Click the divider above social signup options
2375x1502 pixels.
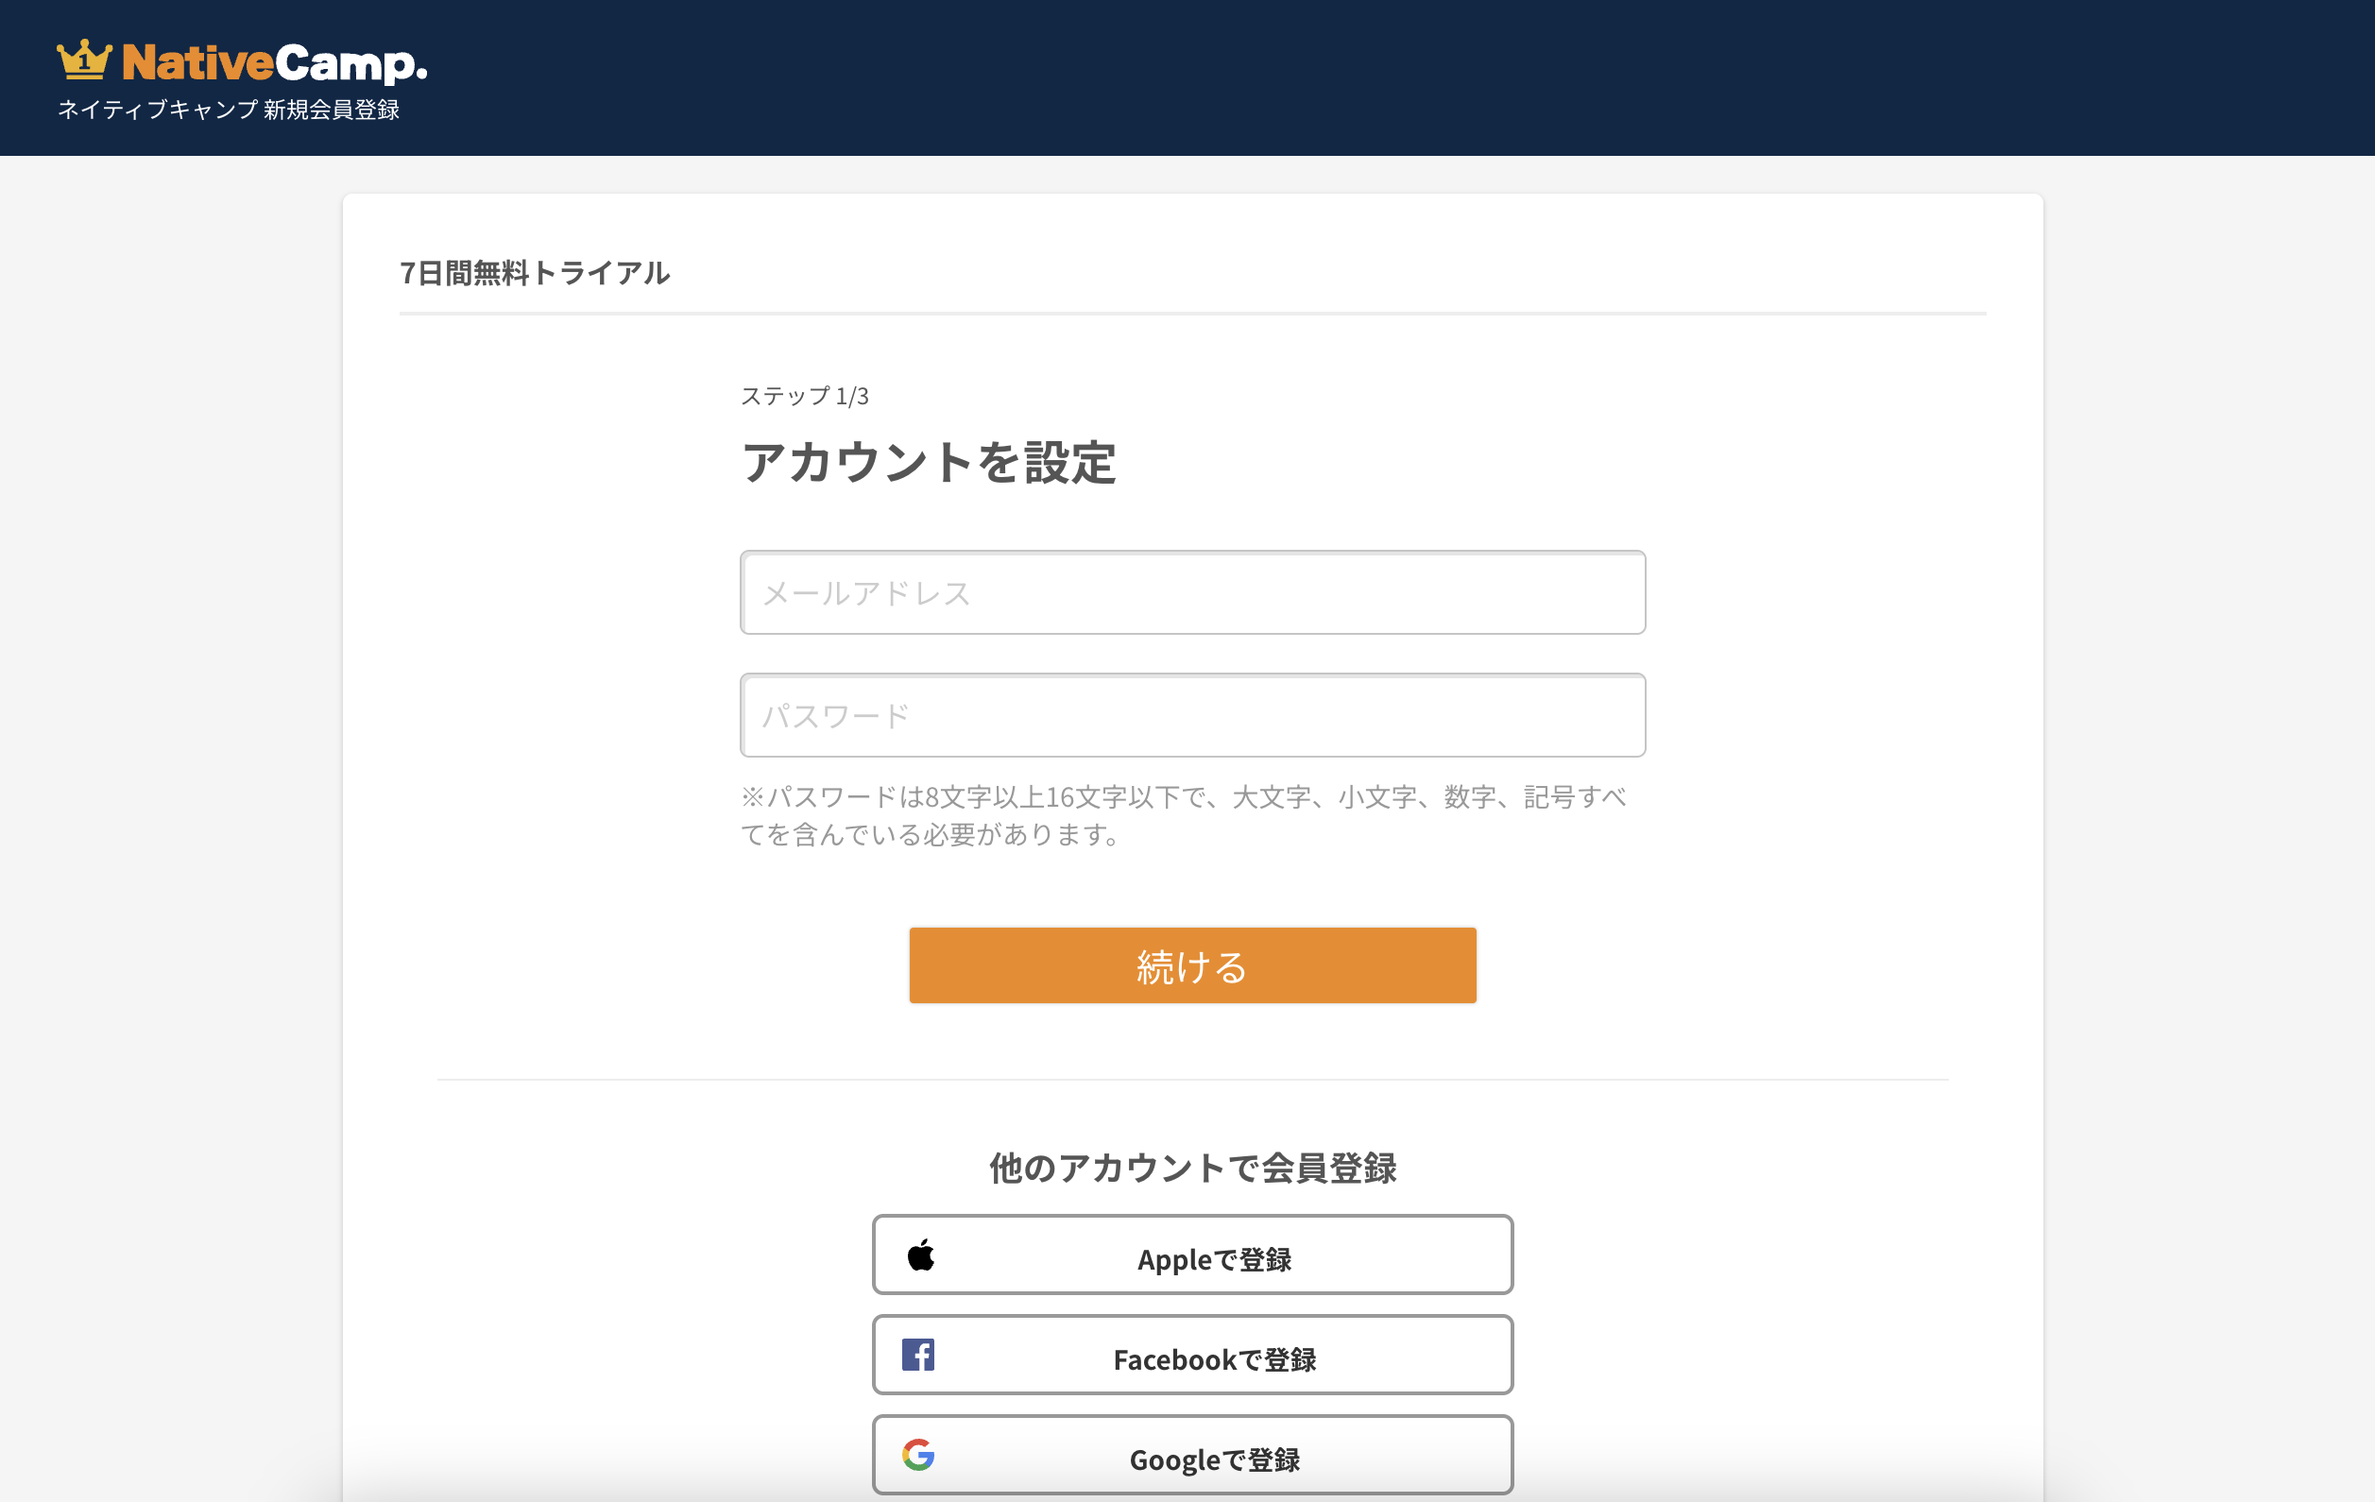point(1190,1079)
